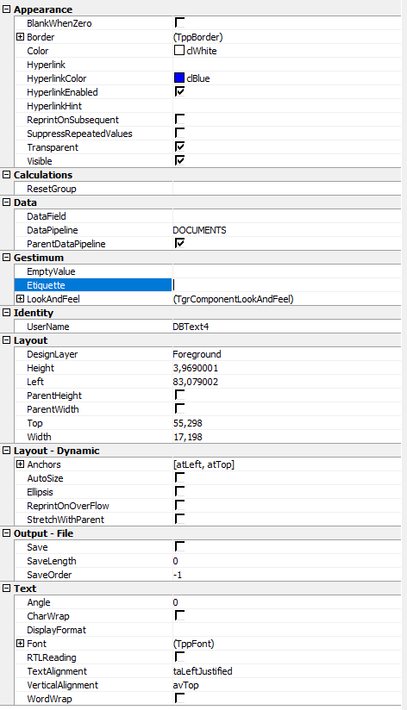Click the DataPipeline value DOCUMENTS
This screenshot has height=710, width=407.
point(199,230)
